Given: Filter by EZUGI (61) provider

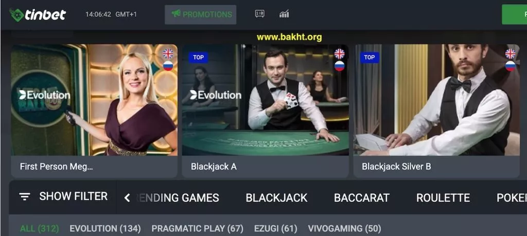Looking at the screenshot, I should 276,229.
